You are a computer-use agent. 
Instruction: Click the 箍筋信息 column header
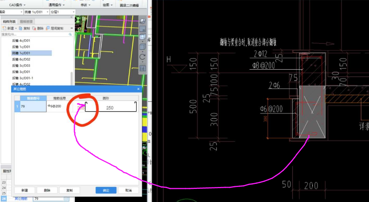click(x=59, y=98)
